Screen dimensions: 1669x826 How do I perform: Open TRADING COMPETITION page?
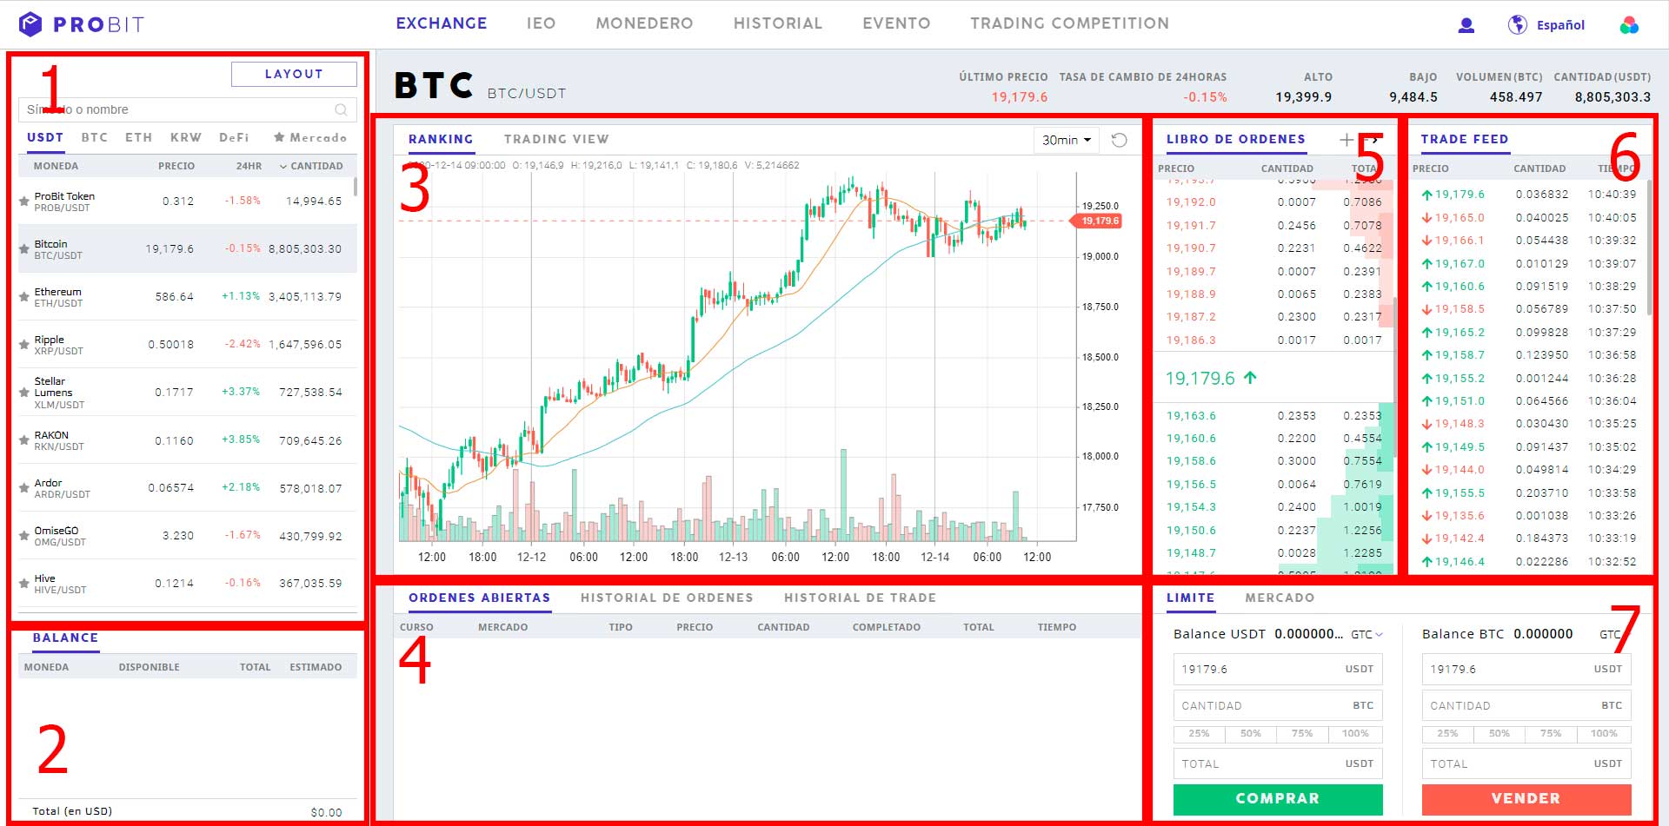click(x=1070, y=23)
